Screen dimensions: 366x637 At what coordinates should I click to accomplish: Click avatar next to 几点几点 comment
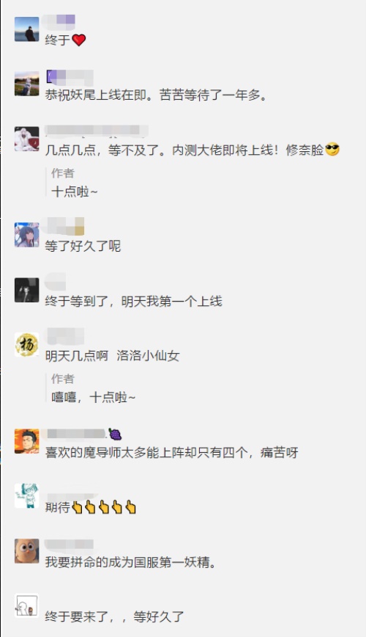point(27,139)
